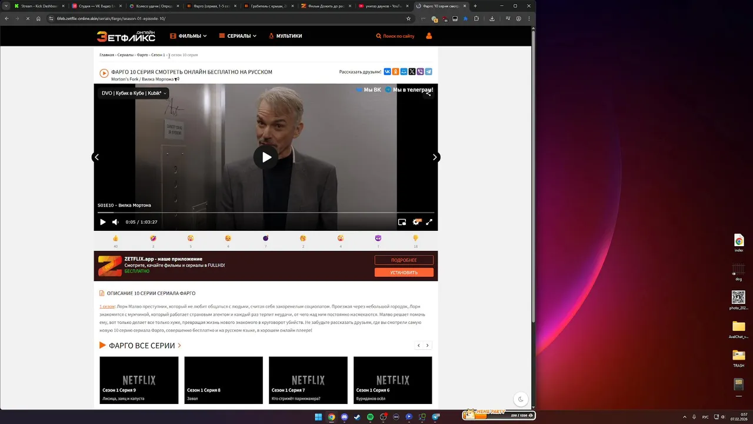Click the Сериалы breadcrumb link
This screenshot has width=753, height=424.
[x=125, y=55]
